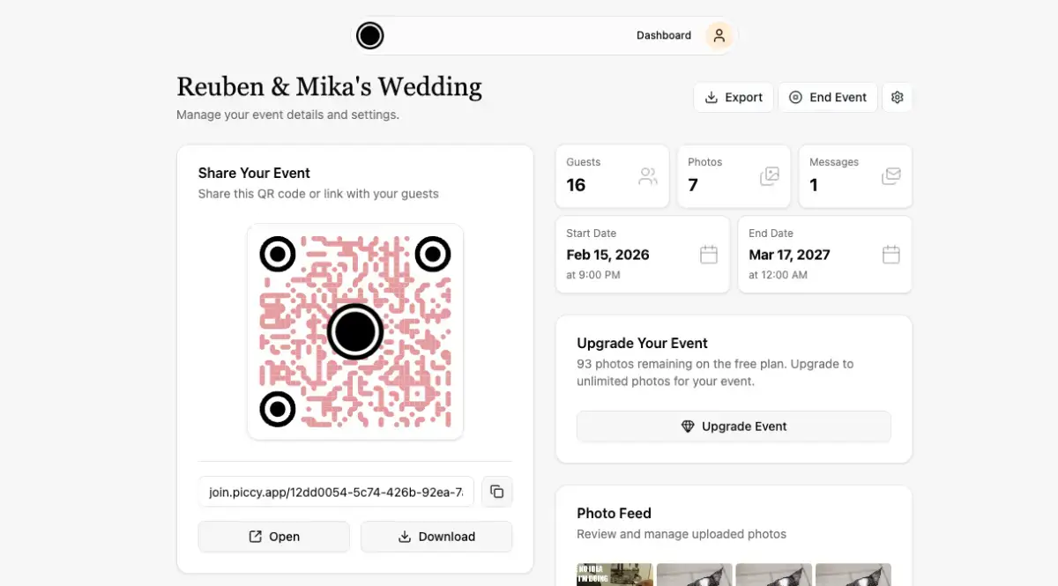Select the Photos 7 stat card
The image size is (1058, 586).
(734, 176)
